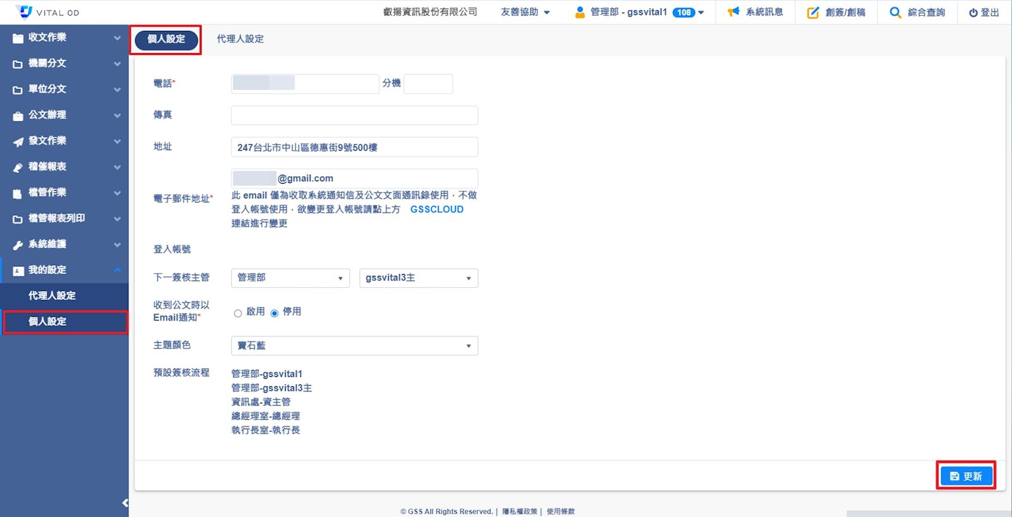This screenshot has height=517, width=1012.
Task: Click the system messages megaphone icon
Action: tap(733, 12)
